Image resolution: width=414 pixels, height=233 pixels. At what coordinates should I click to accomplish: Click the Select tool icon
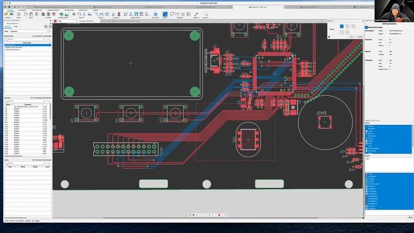pos(206,14)
